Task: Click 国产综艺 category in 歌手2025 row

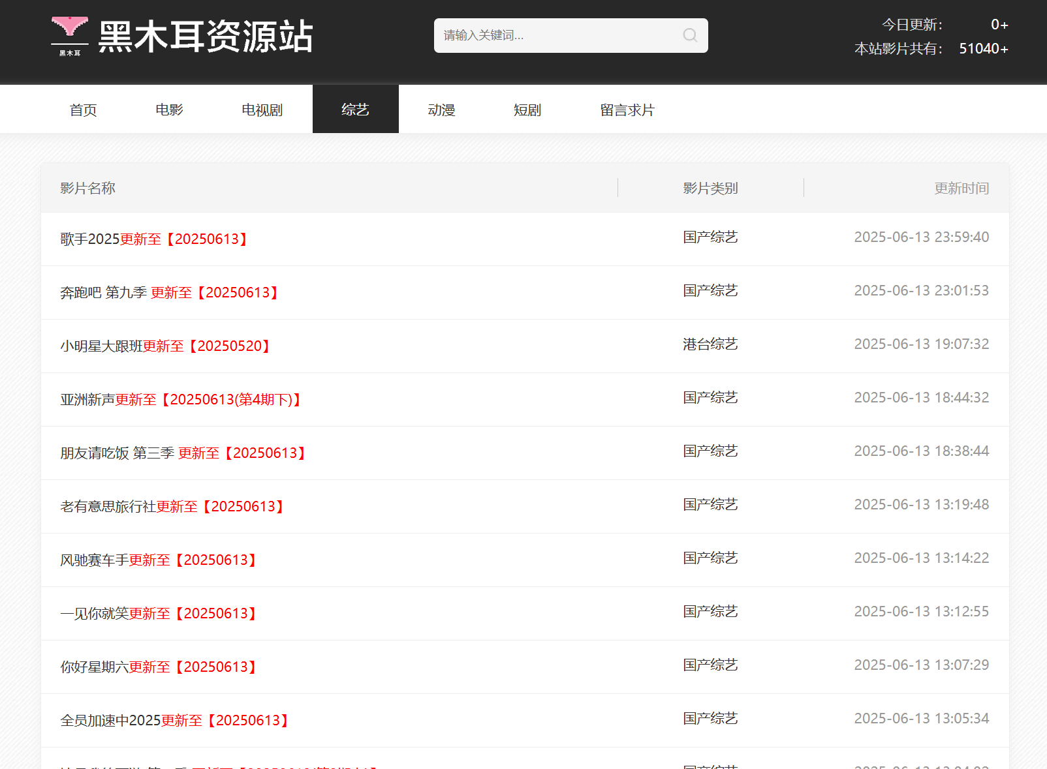Action: (710, 237)
